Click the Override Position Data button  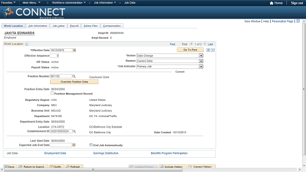[75, 82]
